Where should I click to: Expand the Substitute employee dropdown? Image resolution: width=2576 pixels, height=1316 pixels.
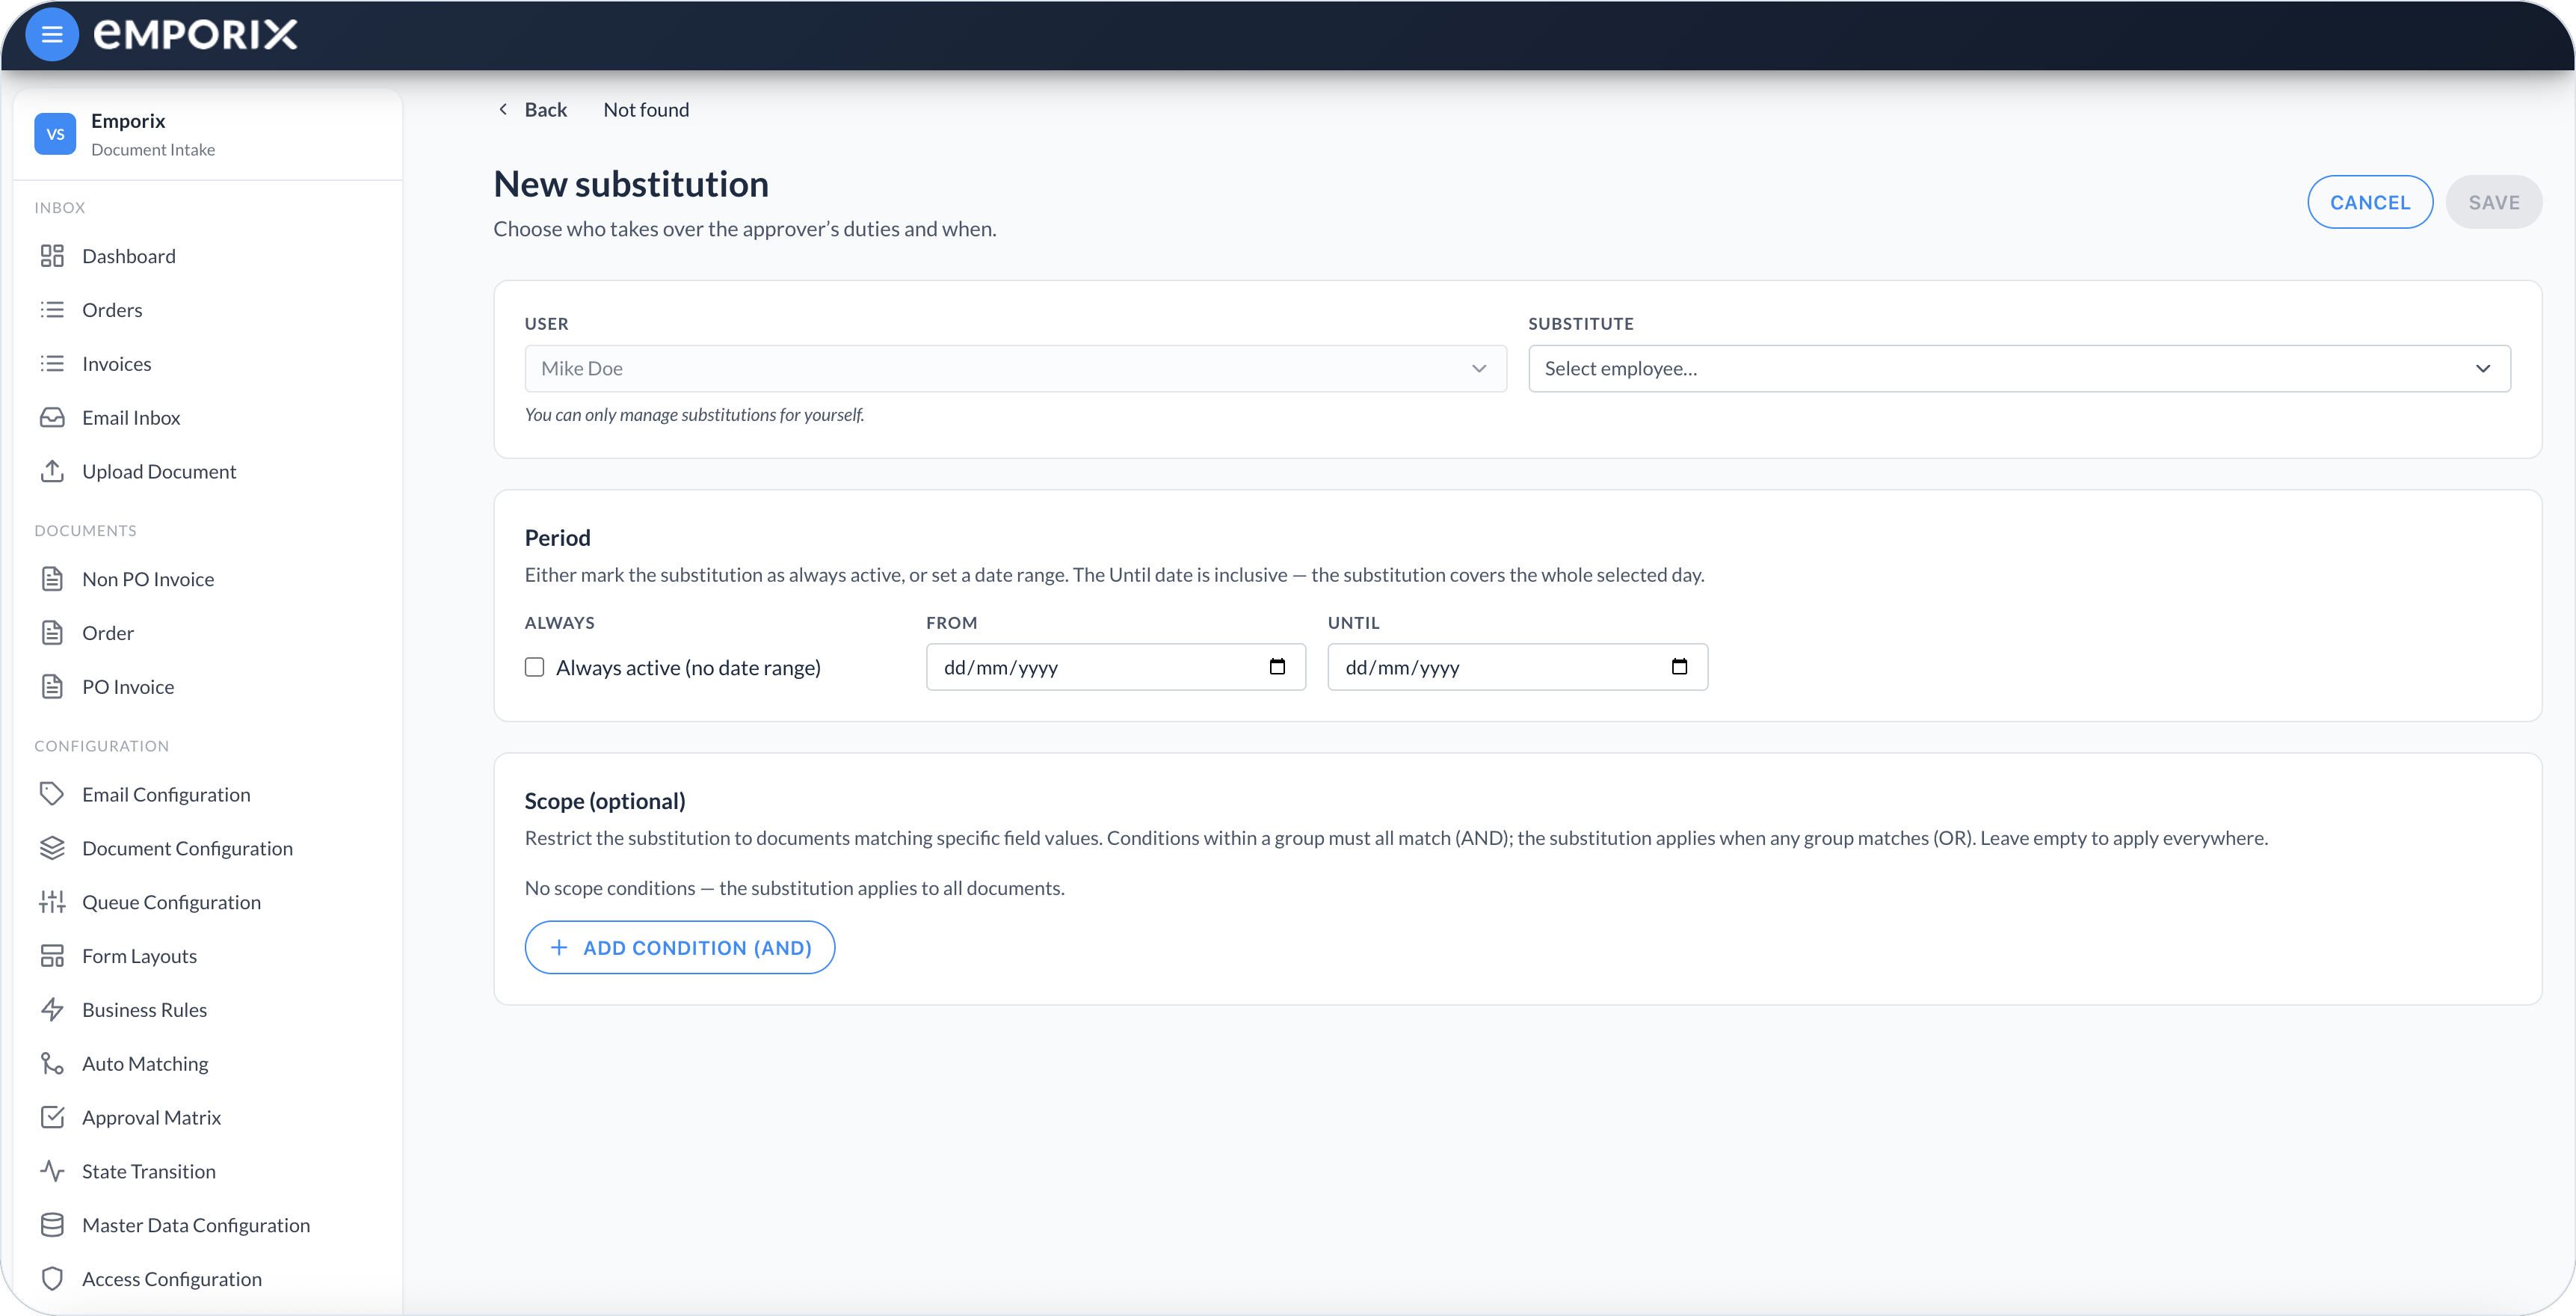pyautogui.click(x=2019, y=369)
